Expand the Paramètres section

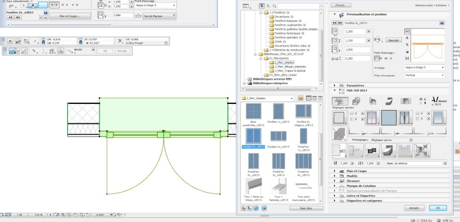[x=335, y=85]
